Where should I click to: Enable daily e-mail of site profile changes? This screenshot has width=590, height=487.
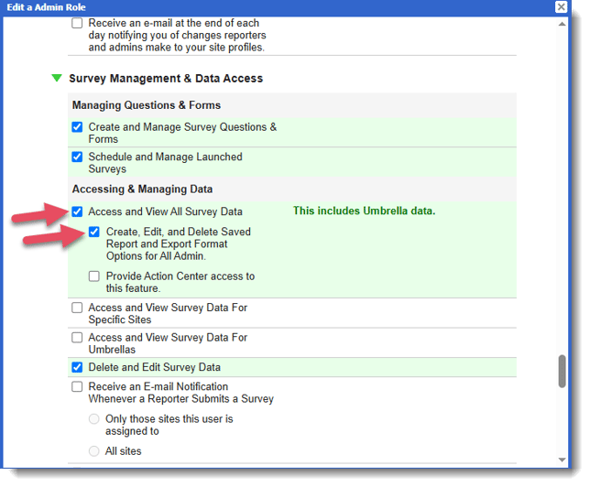[77, 23]
